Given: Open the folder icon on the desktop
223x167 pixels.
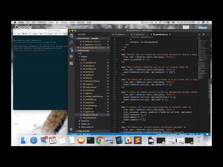Looking at the screenshot, I should (203, 27).
